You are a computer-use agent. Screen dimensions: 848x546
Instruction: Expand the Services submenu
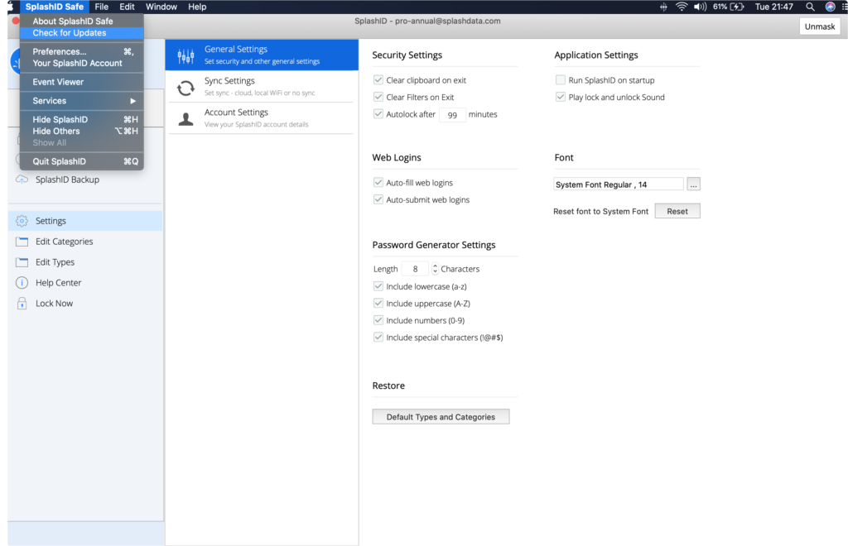pyautogui.click(x=83, y=101)
